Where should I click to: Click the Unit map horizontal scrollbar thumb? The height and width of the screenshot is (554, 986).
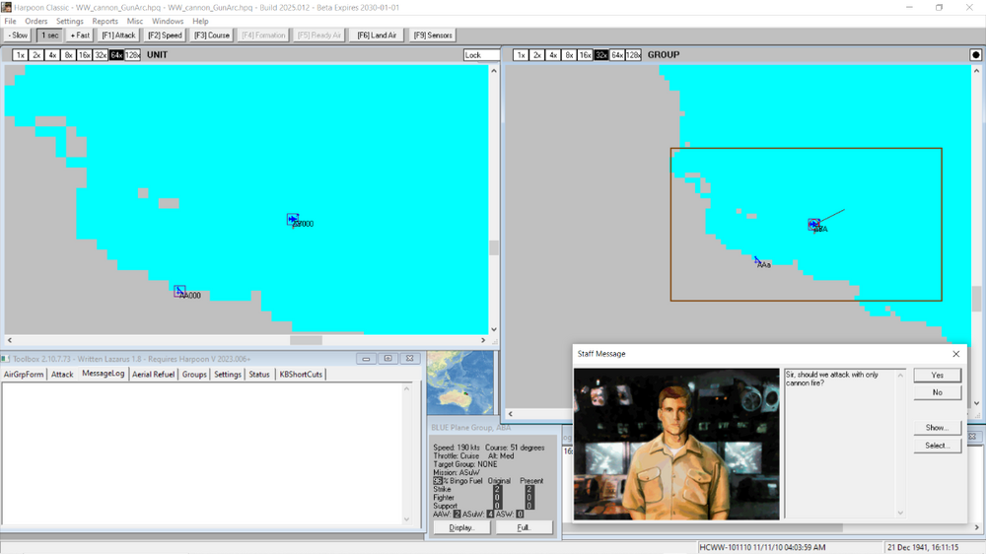pyautogui.click(x=306, y=340)
